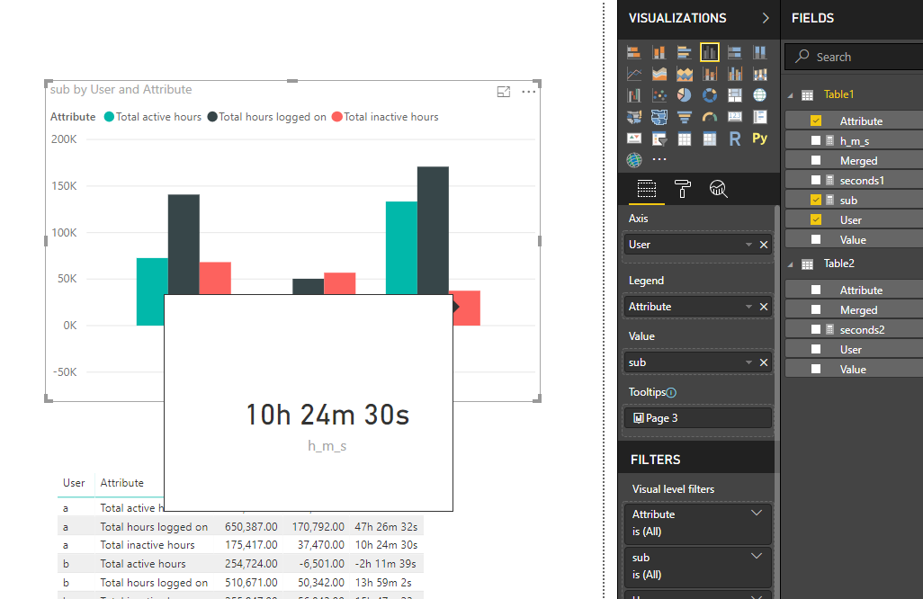Select the Treemap visual

(735, 95)
